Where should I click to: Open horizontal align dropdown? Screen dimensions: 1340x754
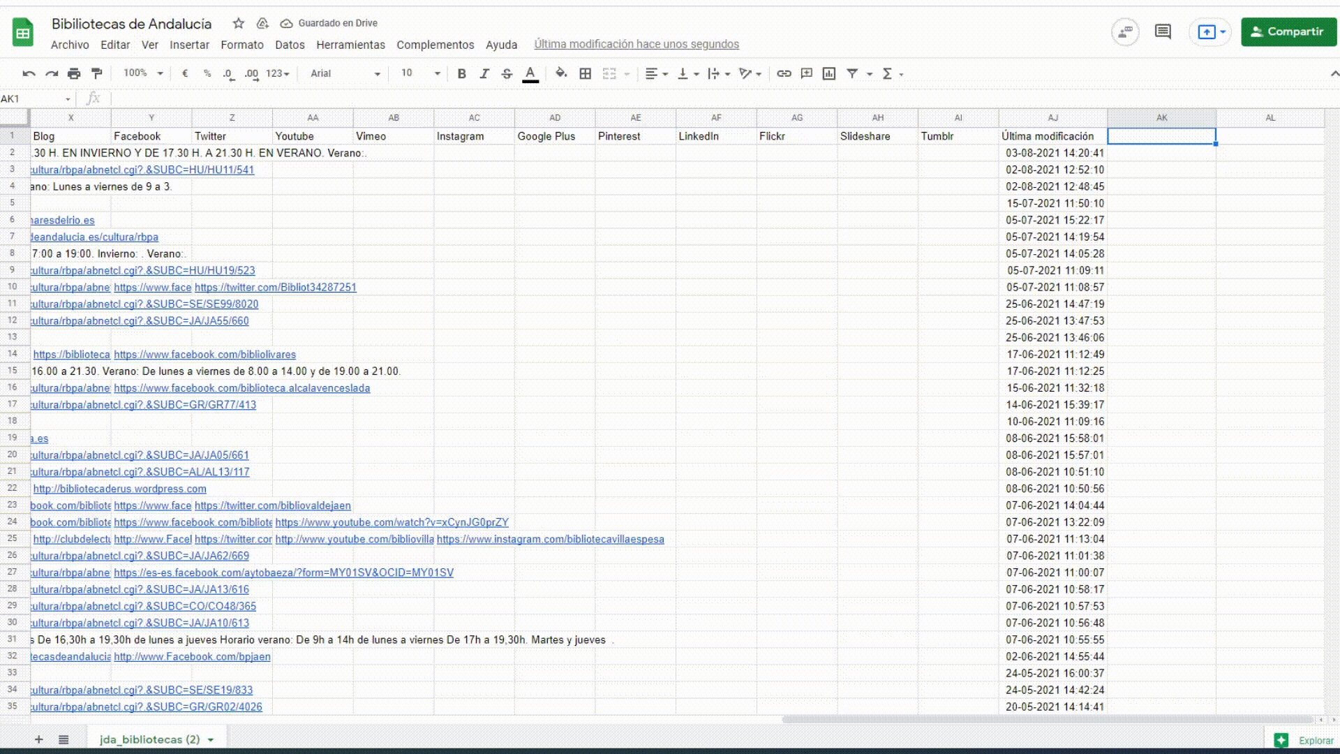(x=656, y=73)
